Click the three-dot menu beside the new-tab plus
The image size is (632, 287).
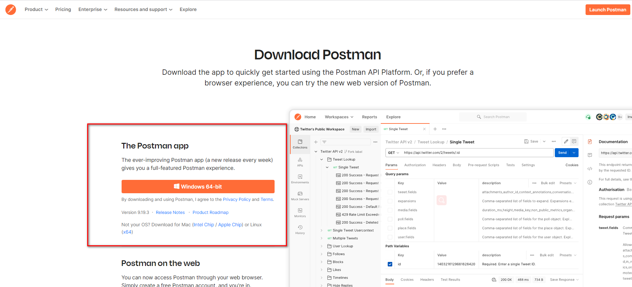pyautogui.click(x=444, y=129)
